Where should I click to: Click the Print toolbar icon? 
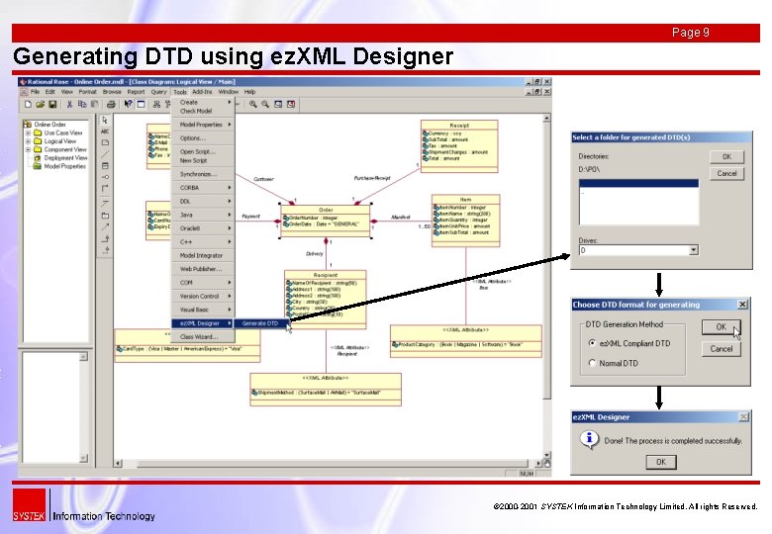(111, 104)
